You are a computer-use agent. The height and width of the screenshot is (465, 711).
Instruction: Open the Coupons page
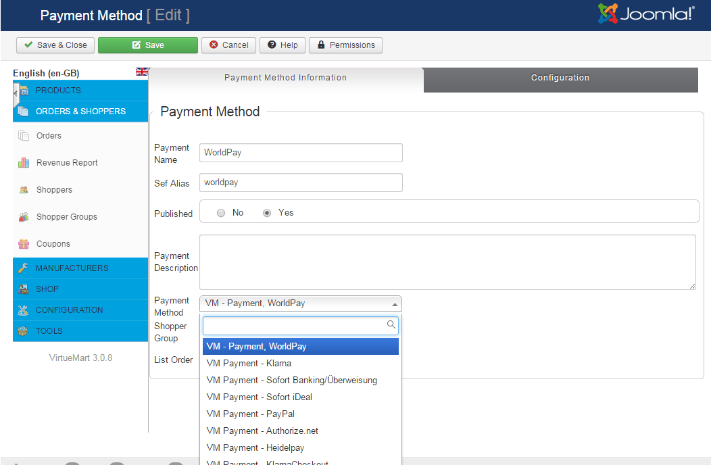53,243
